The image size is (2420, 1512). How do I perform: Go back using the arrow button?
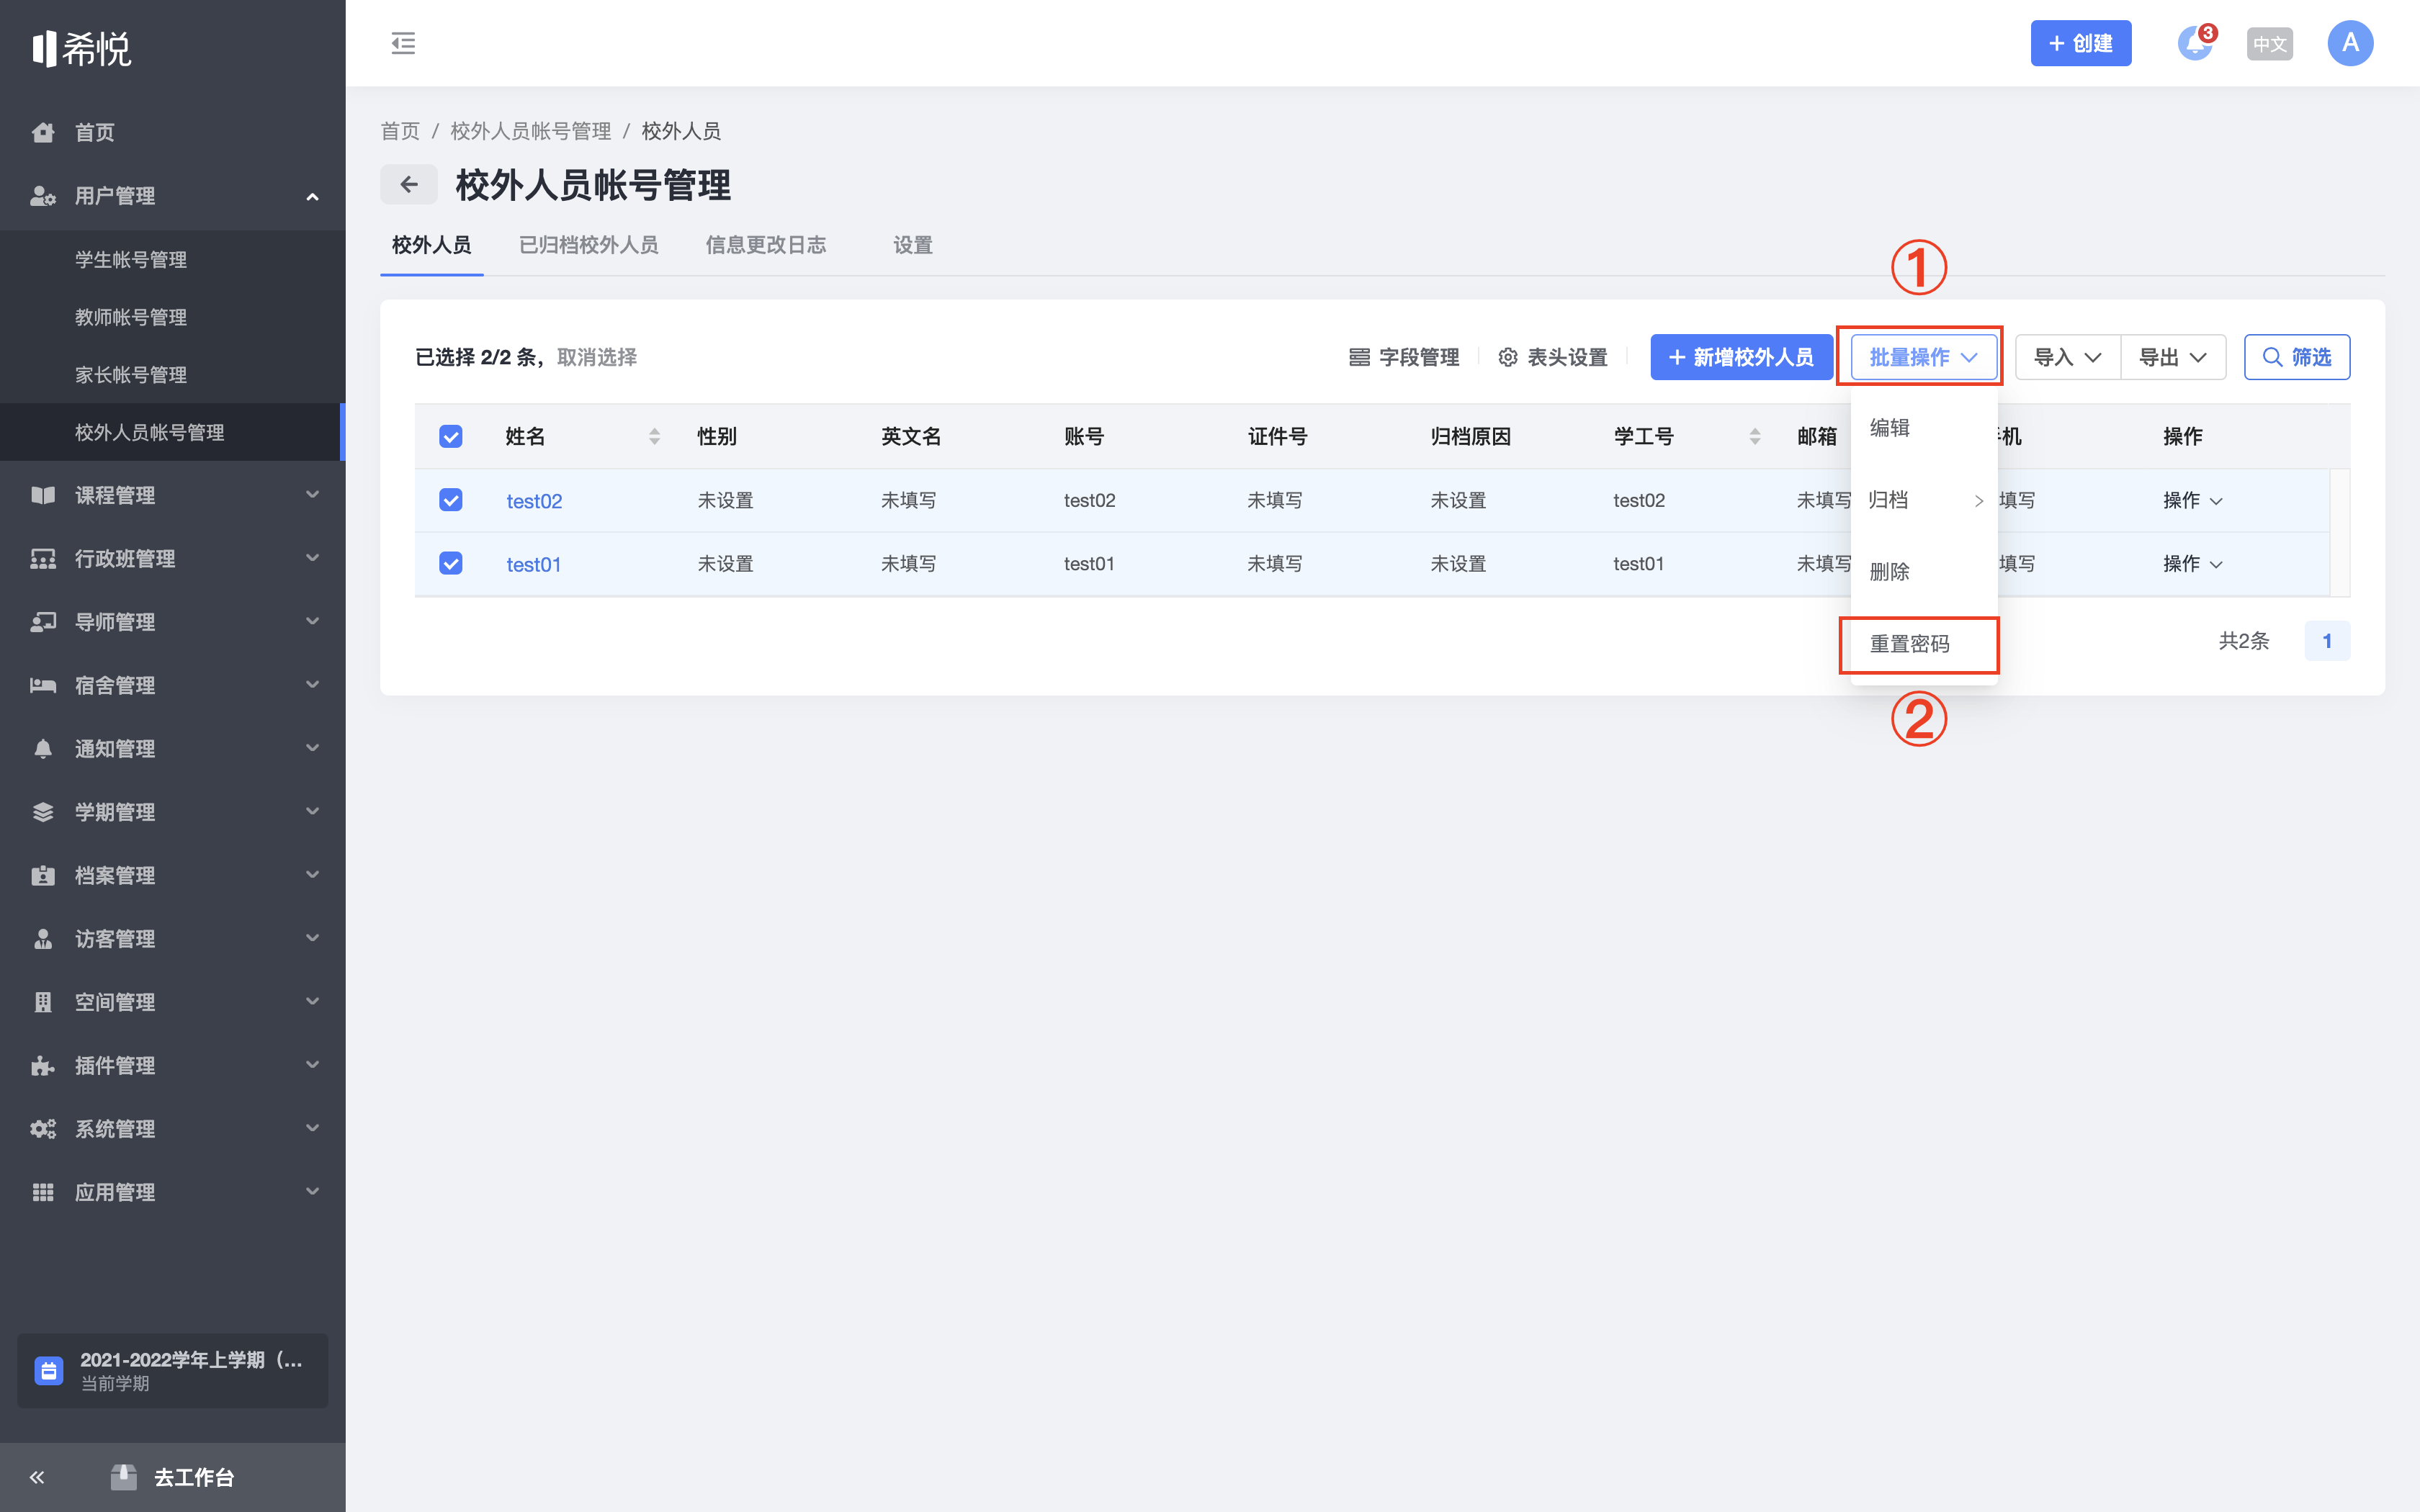tap(409, 184)
